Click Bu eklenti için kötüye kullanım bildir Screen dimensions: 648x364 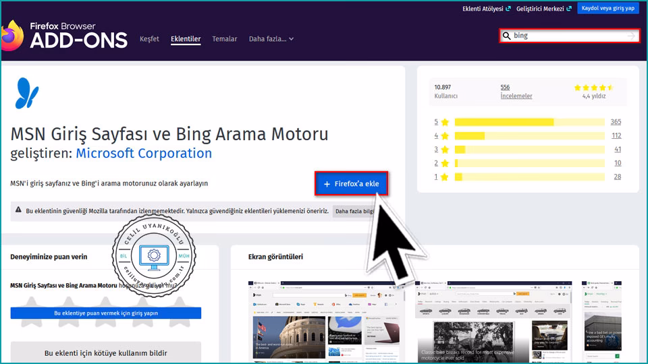(106, 353)
